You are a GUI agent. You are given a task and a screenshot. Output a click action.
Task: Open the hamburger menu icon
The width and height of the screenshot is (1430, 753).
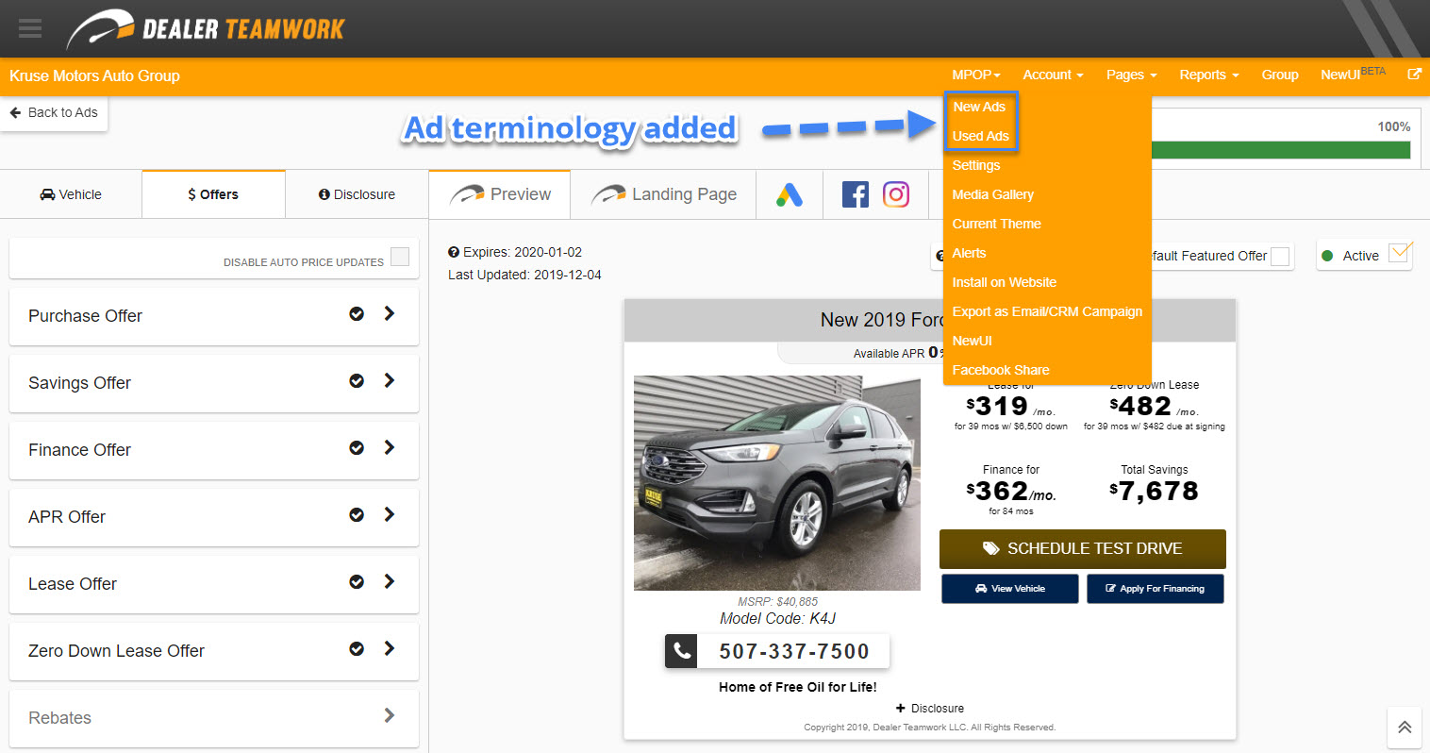click(x=30, y=28)
